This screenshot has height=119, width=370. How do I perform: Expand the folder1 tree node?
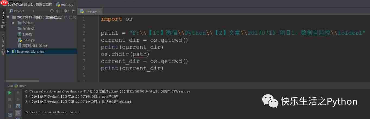coord(14,23)
